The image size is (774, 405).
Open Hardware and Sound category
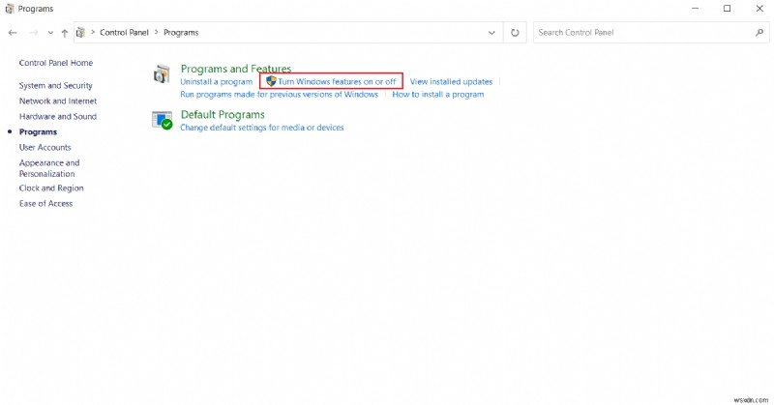pyautogui.click(x=58, y=116)
